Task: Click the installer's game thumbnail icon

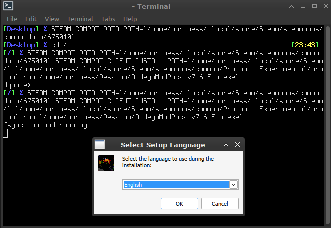Action: click(106, 164)
